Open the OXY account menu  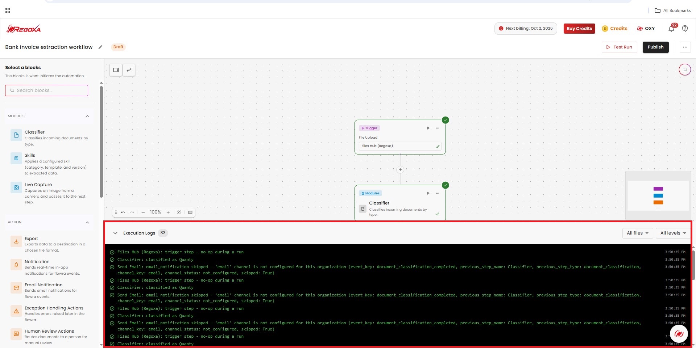pyautogui.click(x=646, y=29)
